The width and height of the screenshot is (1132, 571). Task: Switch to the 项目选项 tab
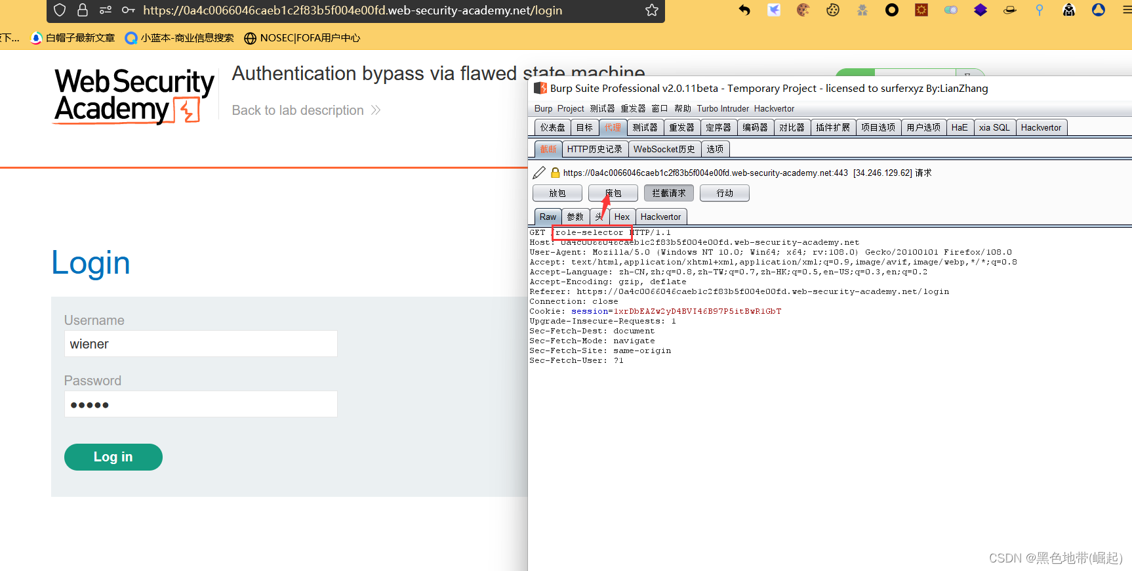click(878, 127)
